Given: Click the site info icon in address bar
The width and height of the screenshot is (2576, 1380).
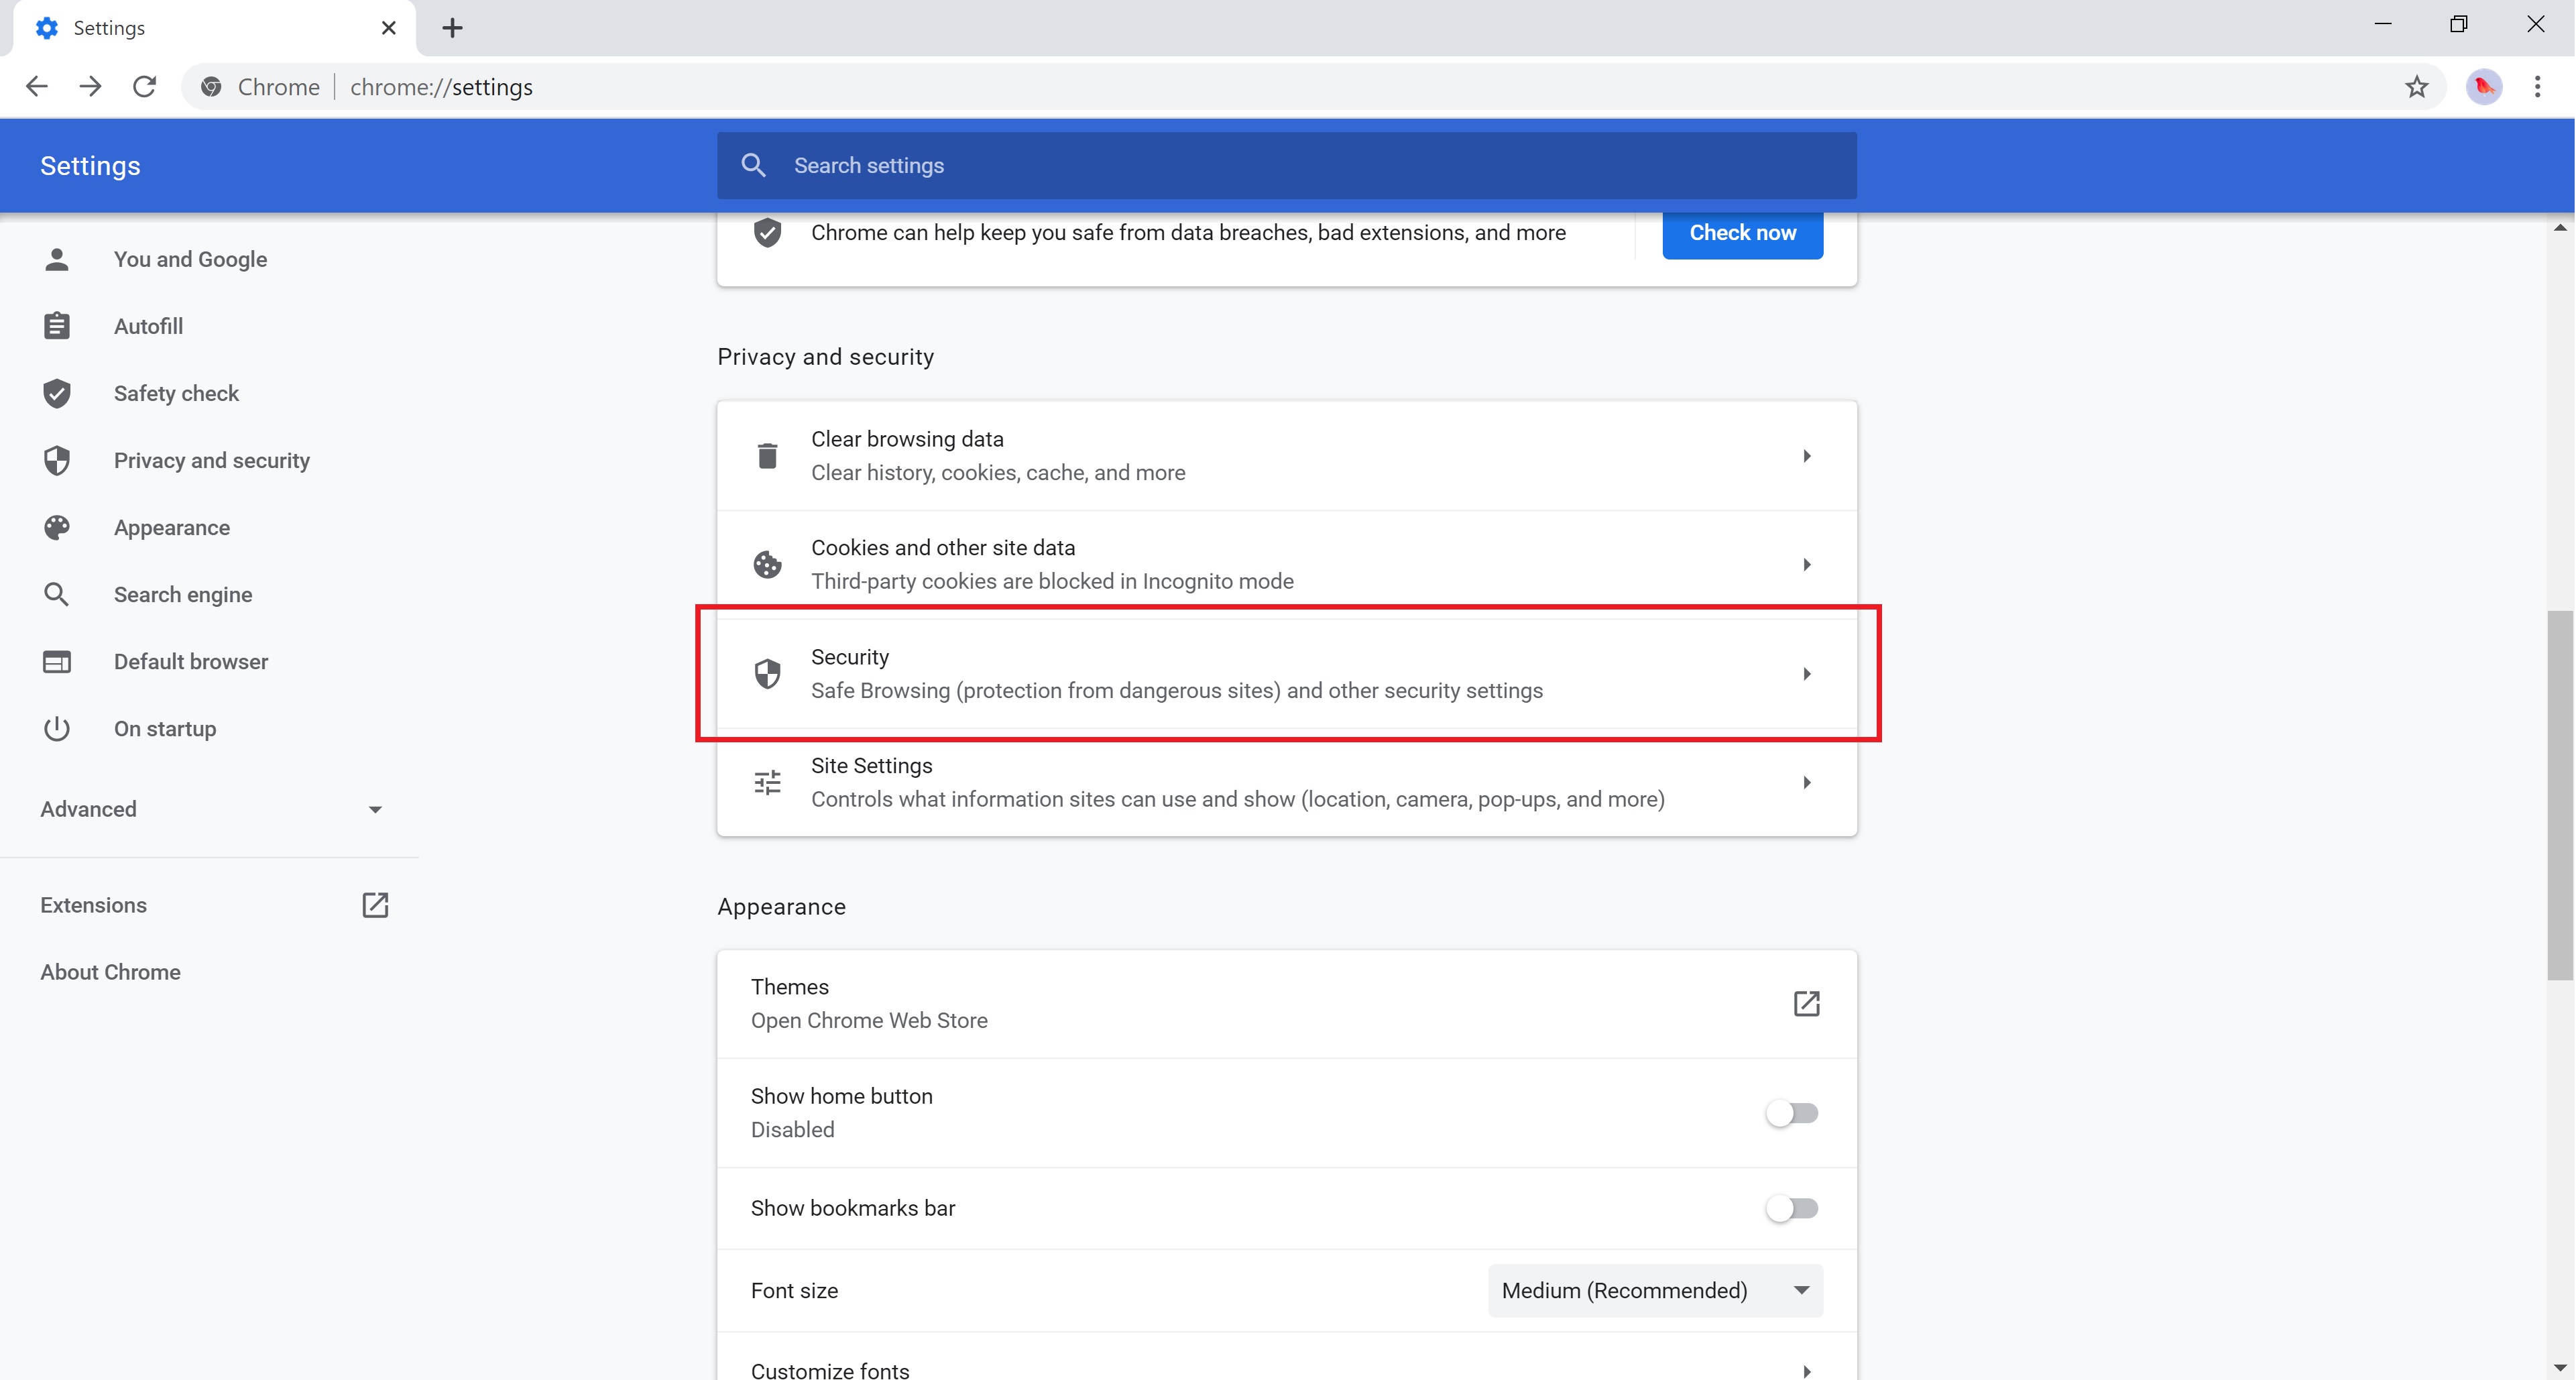Looking at the screenshot, I should (211, 87).
